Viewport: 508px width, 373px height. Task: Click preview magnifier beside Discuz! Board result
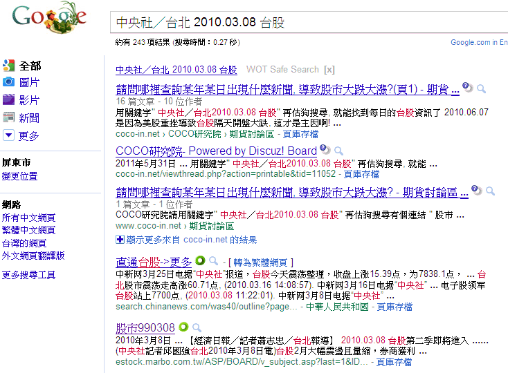338,151
